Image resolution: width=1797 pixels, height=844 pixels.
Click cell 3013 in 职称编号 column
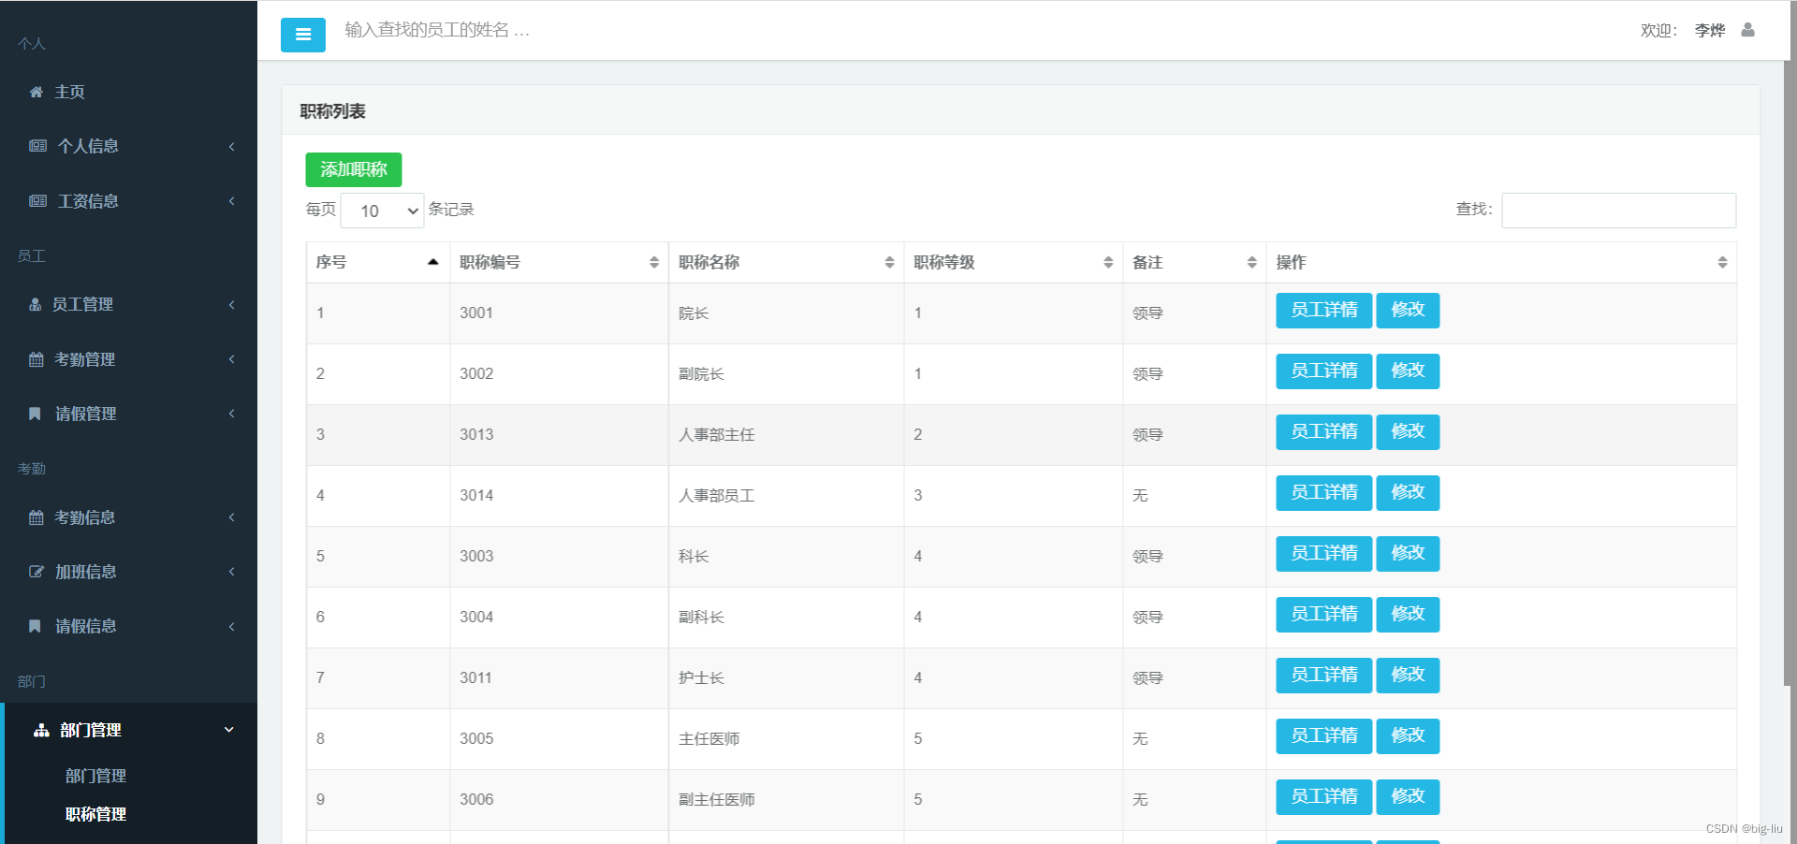click(x=559, y=435)
